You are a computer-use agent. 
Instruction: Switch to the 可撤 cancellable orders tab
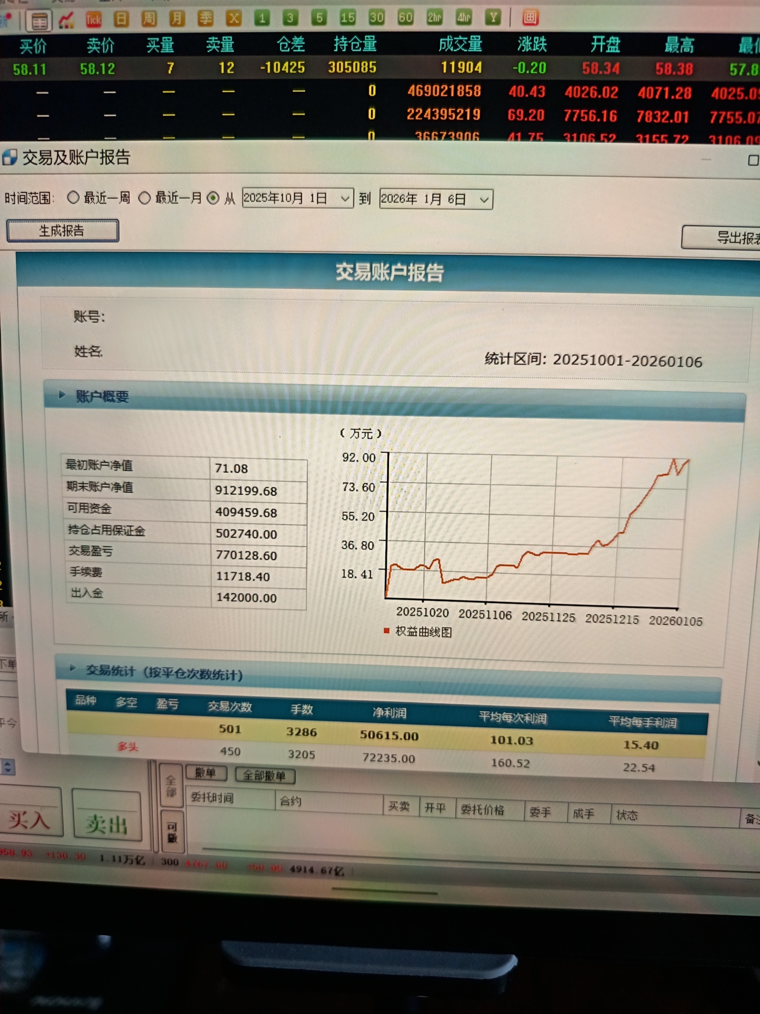172,832
